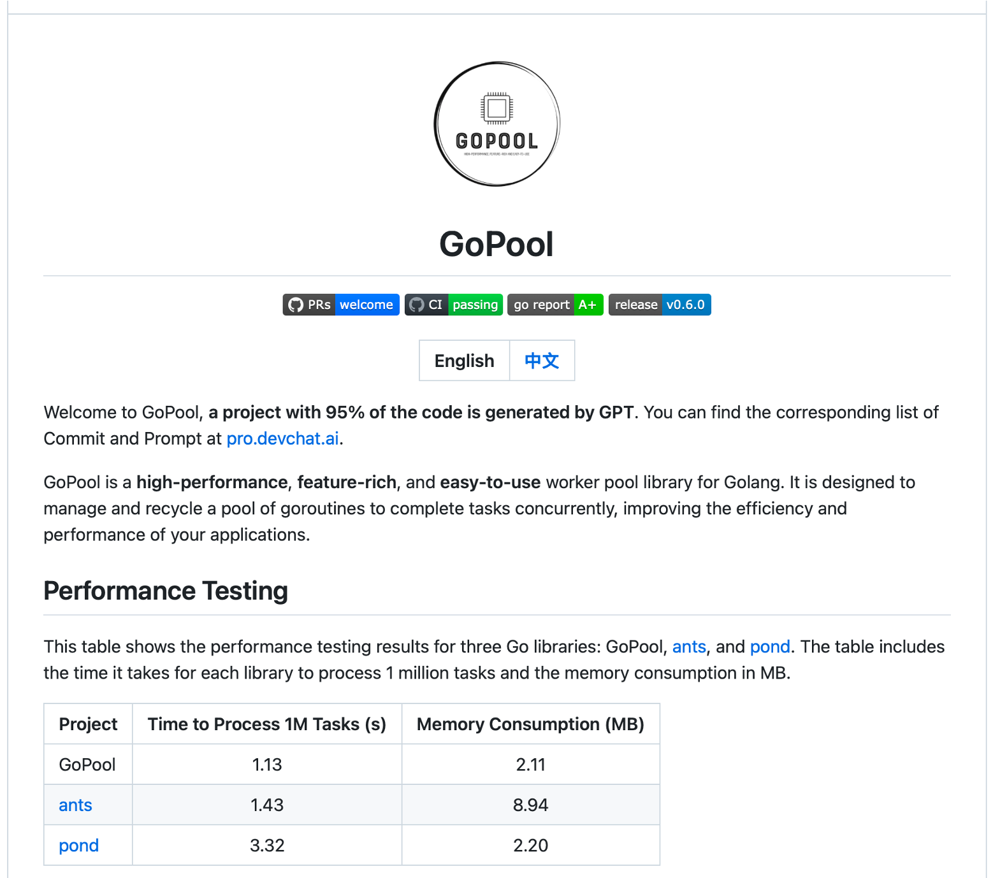
Task: Open the release v0.6.0 badge
Action: (660, 305)
